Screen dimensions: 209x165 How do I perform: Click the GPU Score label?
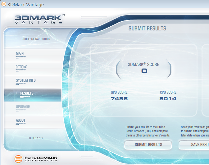(x=119, y=92)
